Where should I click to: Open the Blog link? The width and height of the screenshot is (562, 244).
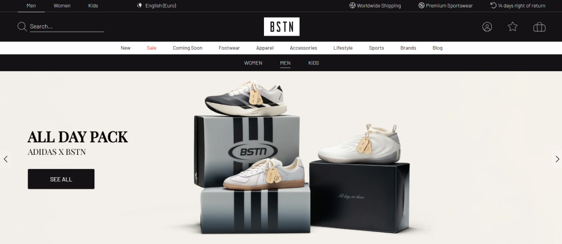[x=437, y=48]
